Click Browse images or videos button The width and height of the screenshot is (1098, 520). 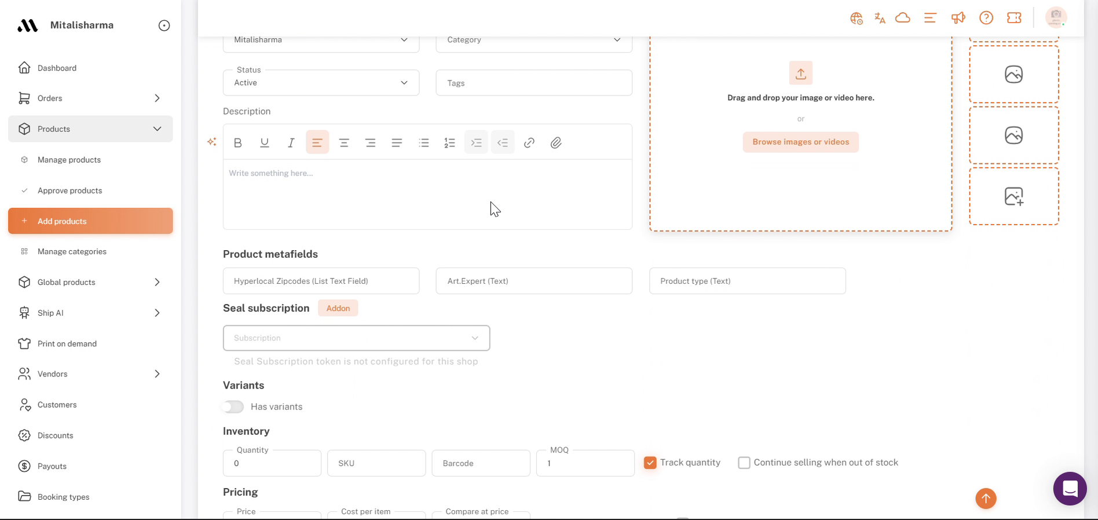pos(801,142)
